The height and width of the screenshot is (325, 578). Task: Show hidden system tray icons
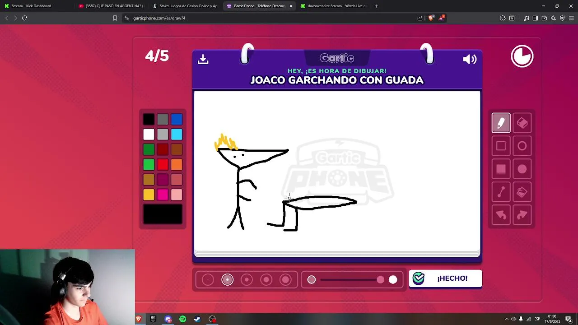506,319
